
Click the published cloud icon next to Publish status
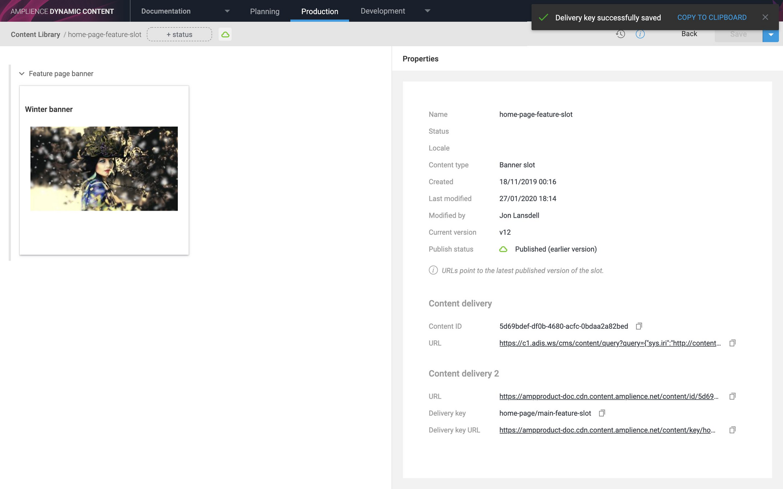(x=504, y=249)
